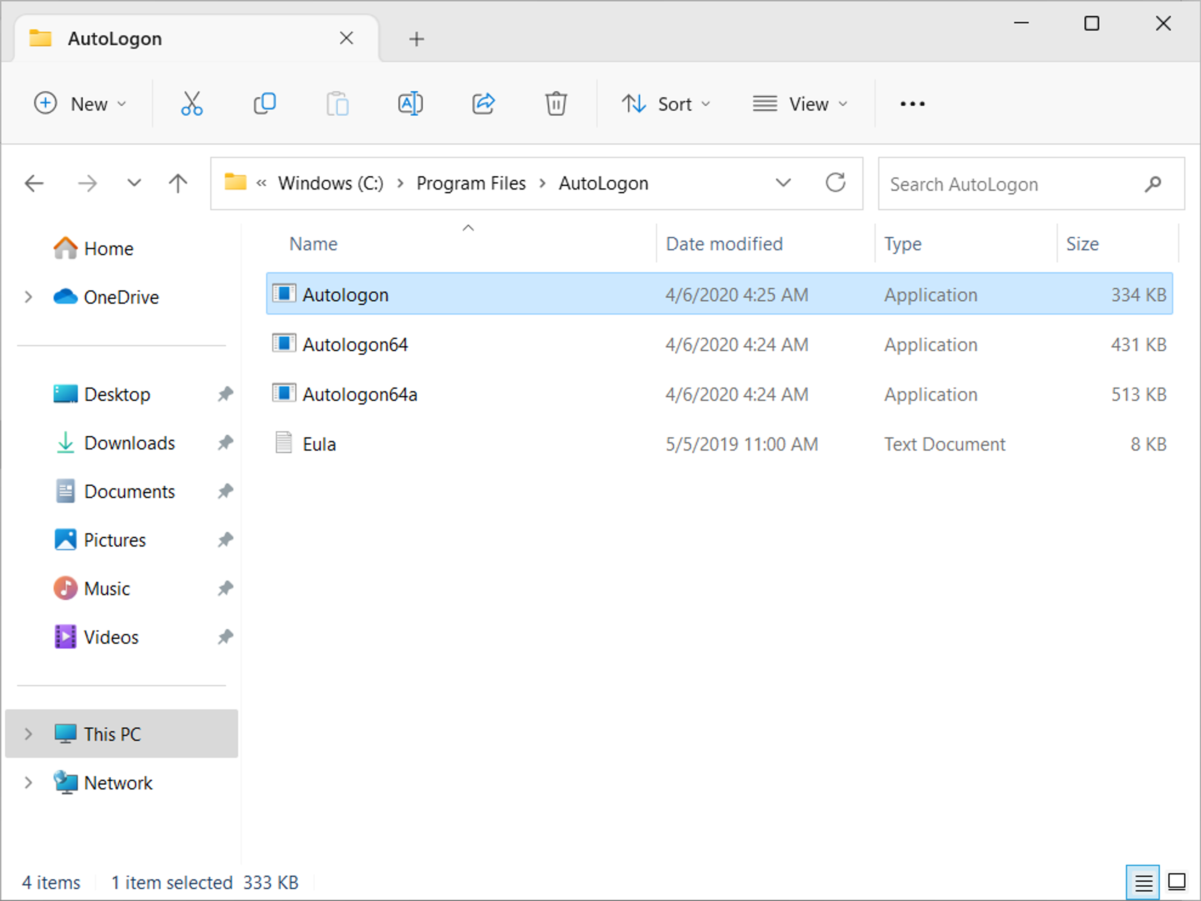Click the folder icon in address bar

[236, 182]
